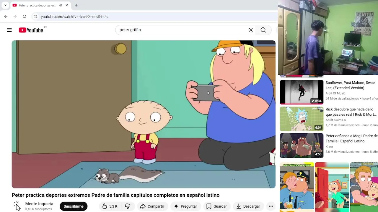Open the Sunflower Post Malone video thumbnail
This screenshot has width=378, height=212.
coord(302,92)
